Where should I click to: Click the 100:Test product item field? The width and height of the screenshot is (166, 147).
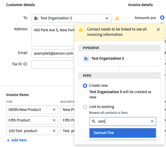pos(32,131)
